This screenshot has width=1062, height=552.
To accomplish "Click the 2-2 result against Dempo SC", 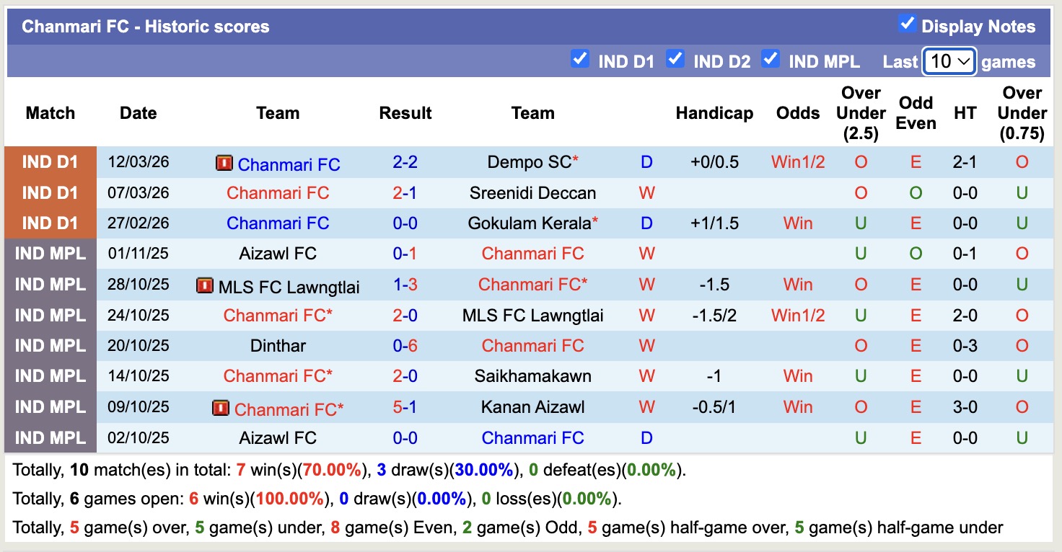I will 405,162.
